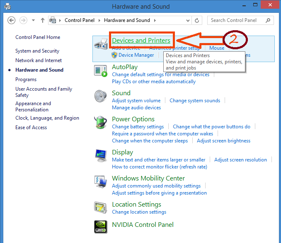Open User Accounts and Family Safety
281x243 pixels.
click(44, 92)
